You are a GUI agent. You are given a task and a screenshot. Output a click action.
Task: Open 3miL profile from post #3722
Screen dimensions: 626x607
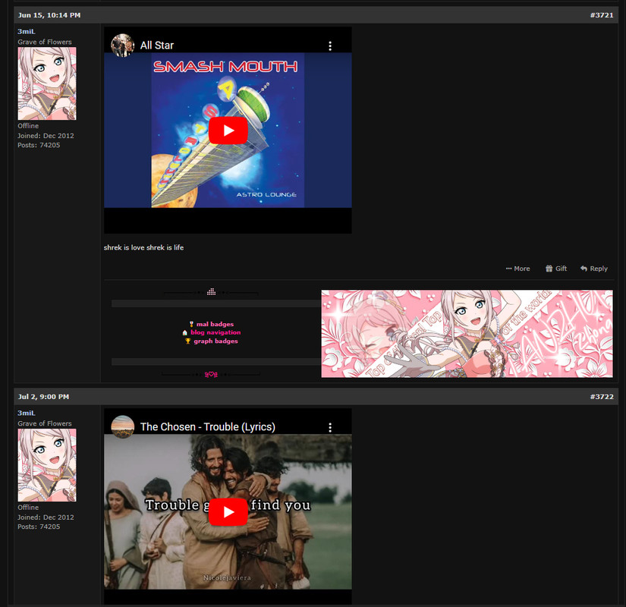(27, 413)
